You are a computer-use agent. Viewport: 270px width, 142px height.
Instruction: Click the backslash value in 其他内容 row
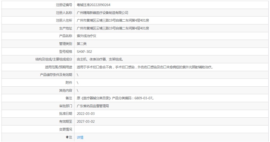click(77, 90)
